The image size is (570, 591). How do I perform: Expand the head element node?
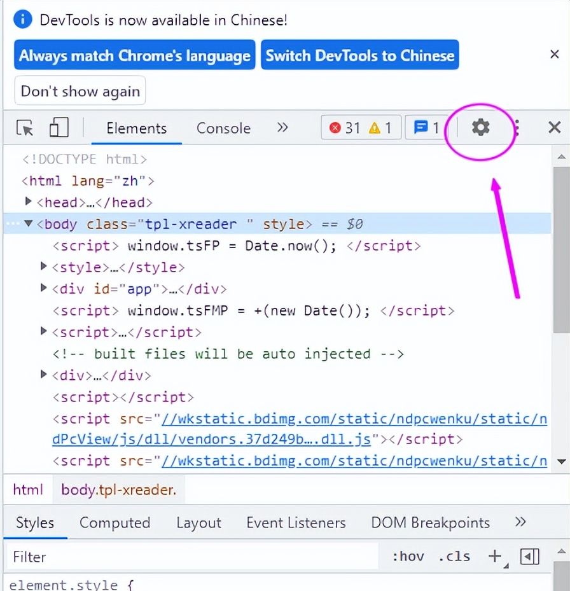29,202
